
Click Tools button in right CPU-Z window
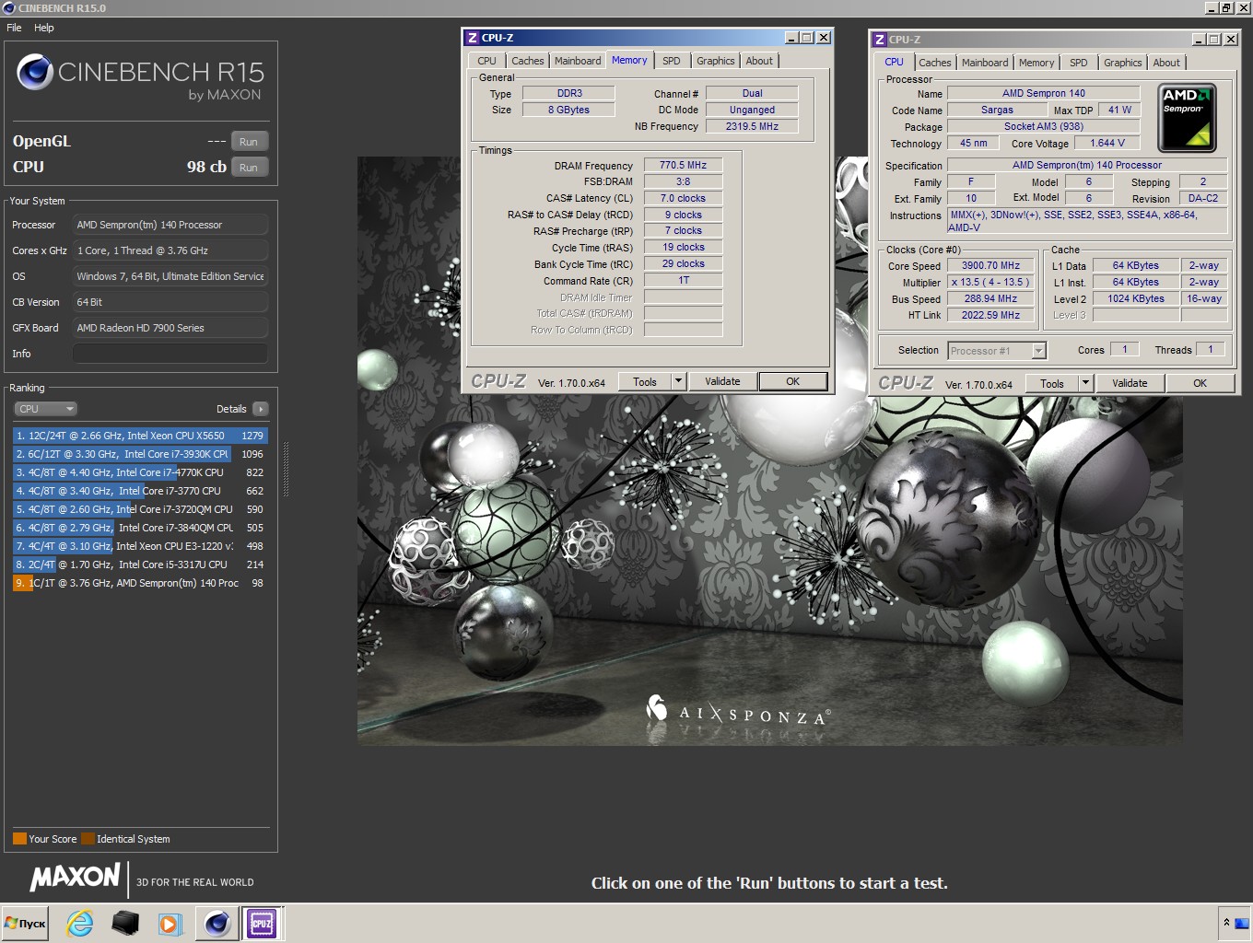coord(1052,384)
